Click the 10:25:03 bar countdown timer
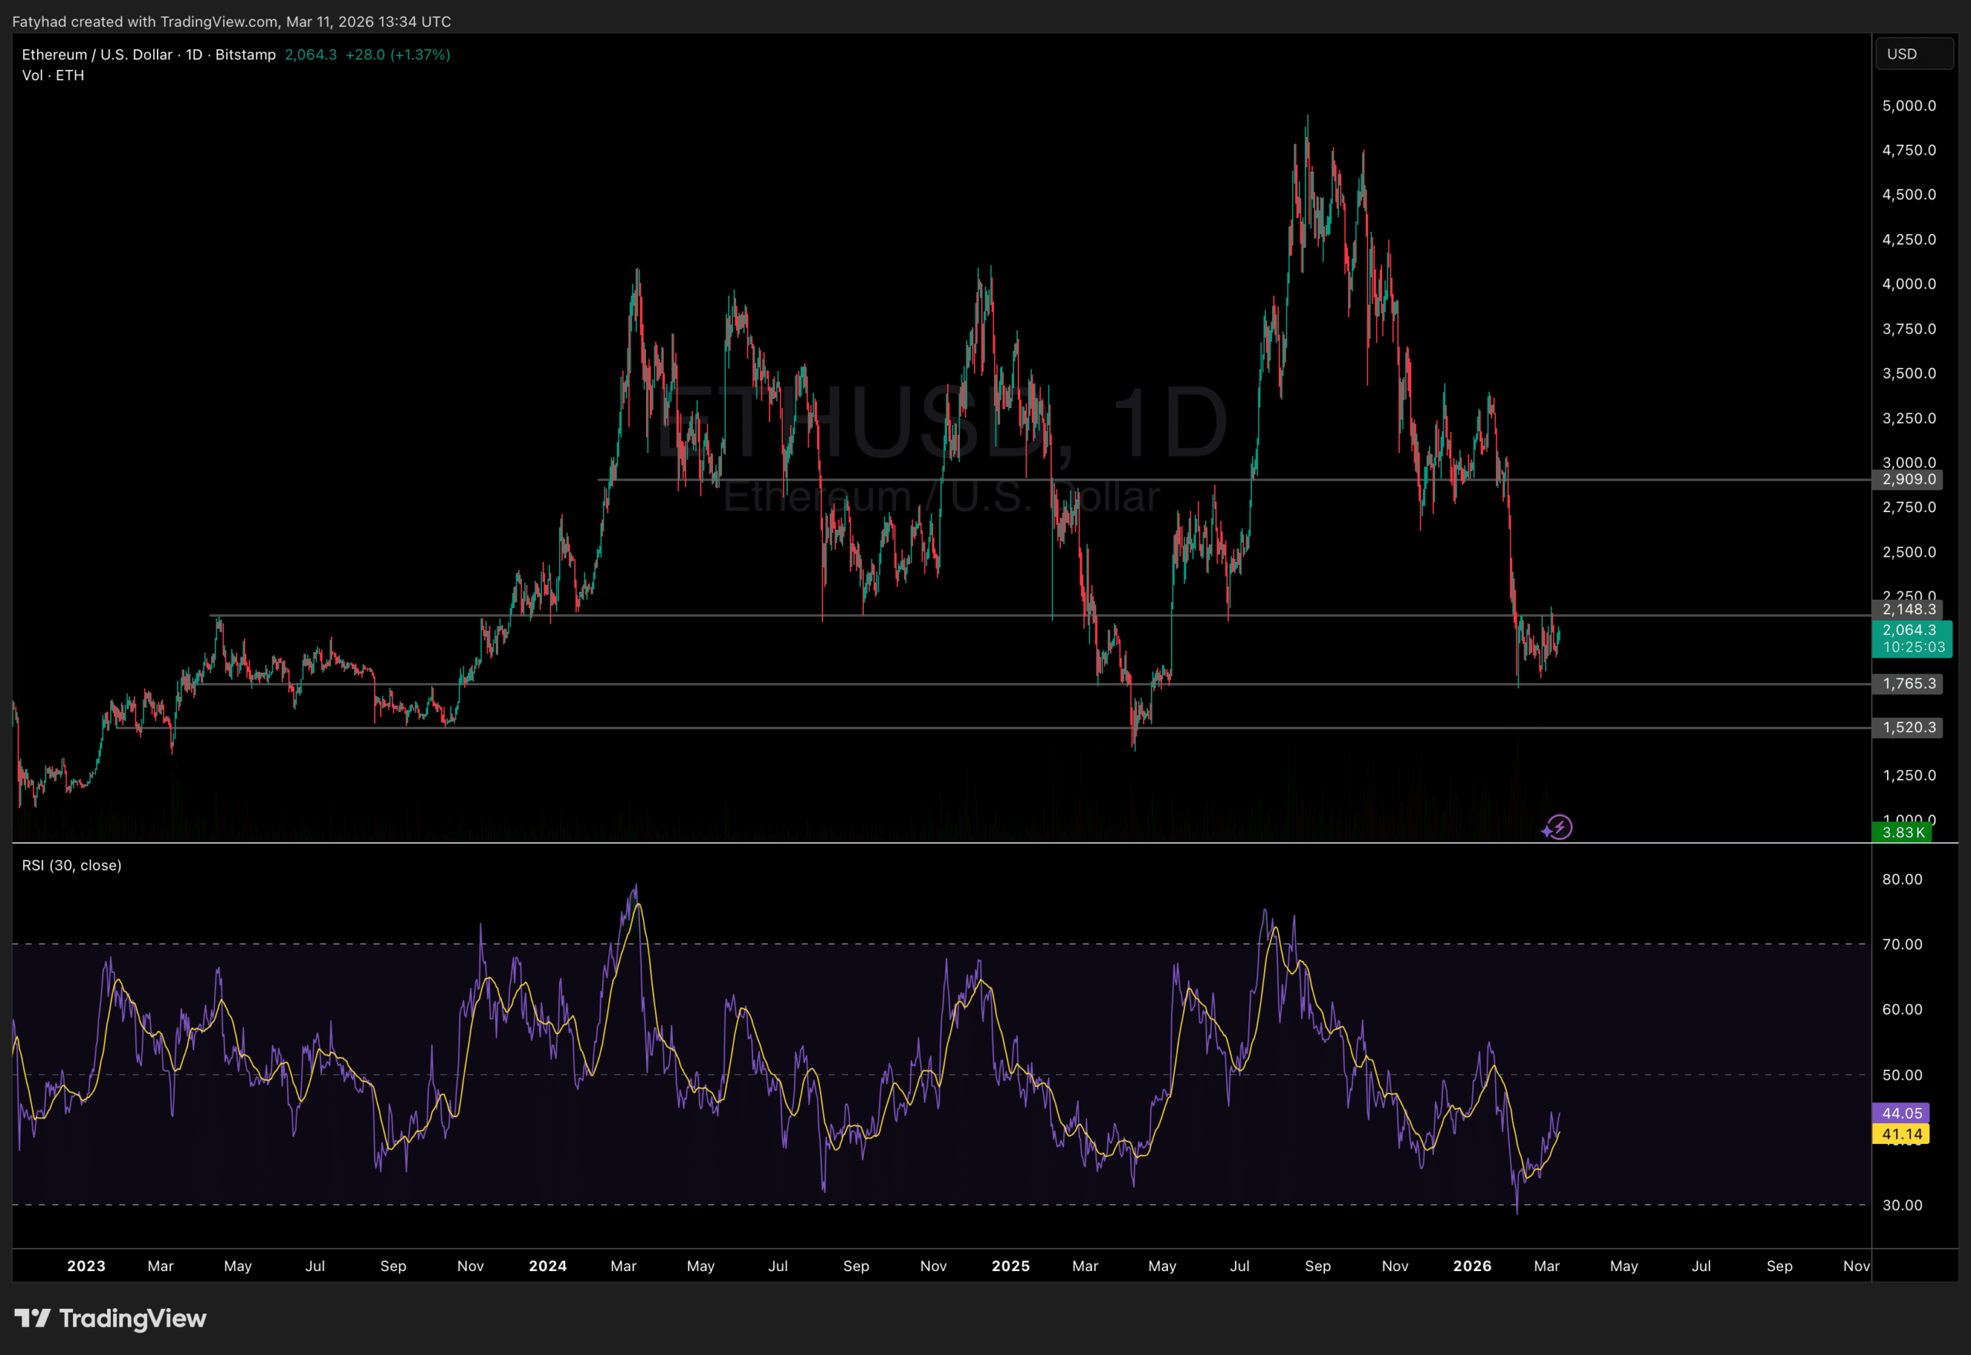1971x1355 pixels. 1913,647
